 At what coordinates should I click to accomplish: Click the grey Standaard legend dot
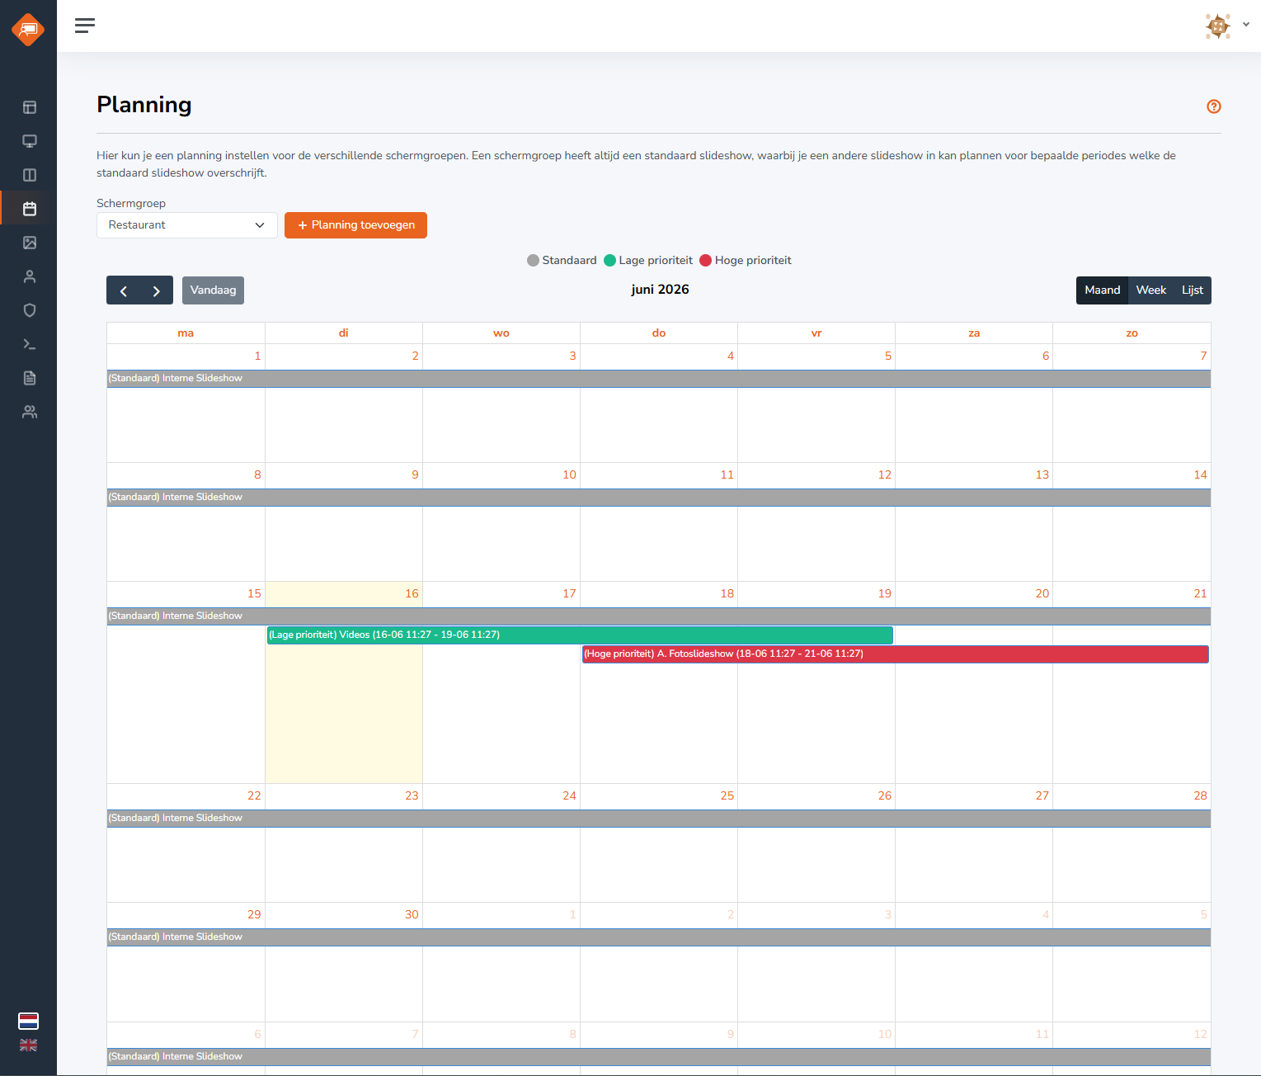[x=533, y=261]
